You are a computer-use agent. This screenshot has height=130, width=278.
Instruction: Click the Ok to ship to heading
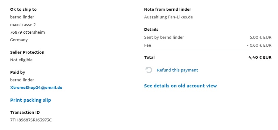[23, 10]
